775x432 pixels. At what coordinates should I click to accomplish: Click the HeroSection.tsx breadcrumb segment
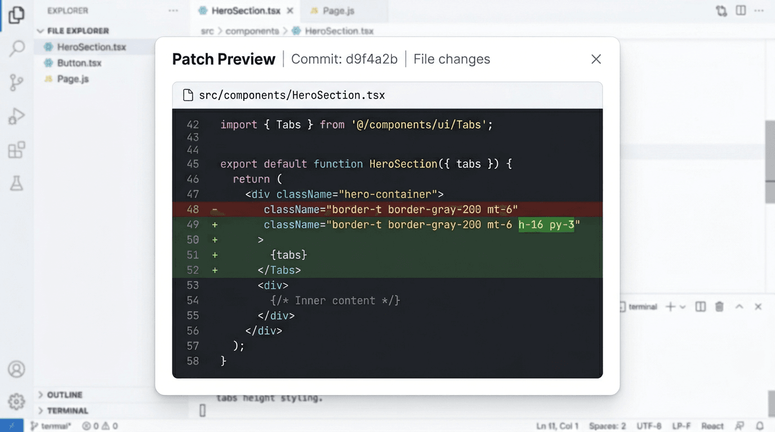click(333, 31)
